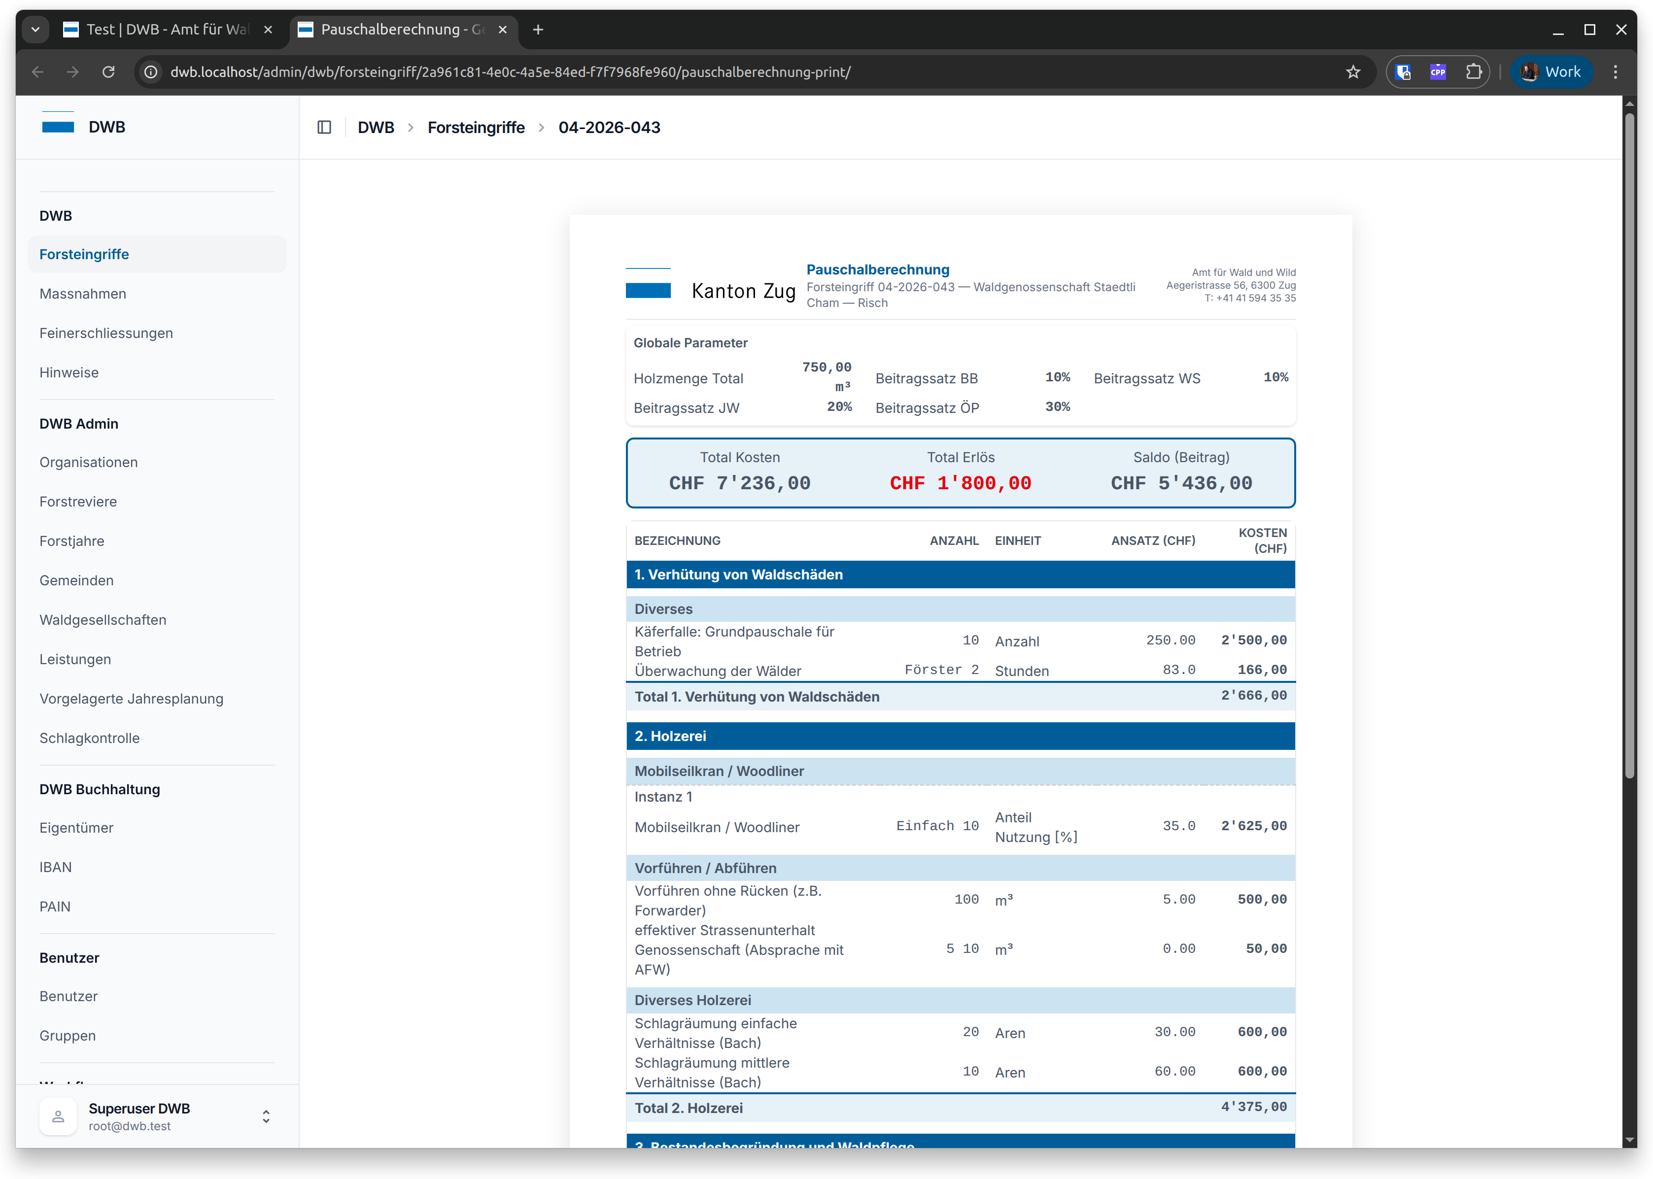The image size is (1653, 1179).
Task: Bookmark this page with the star icon
Action: [1352, 72]
